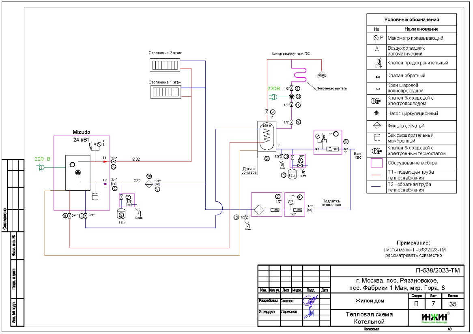Select the Тепловая схема Котельной title cell
This screenshot has height=334, width=473.
(x=368, y=318)
